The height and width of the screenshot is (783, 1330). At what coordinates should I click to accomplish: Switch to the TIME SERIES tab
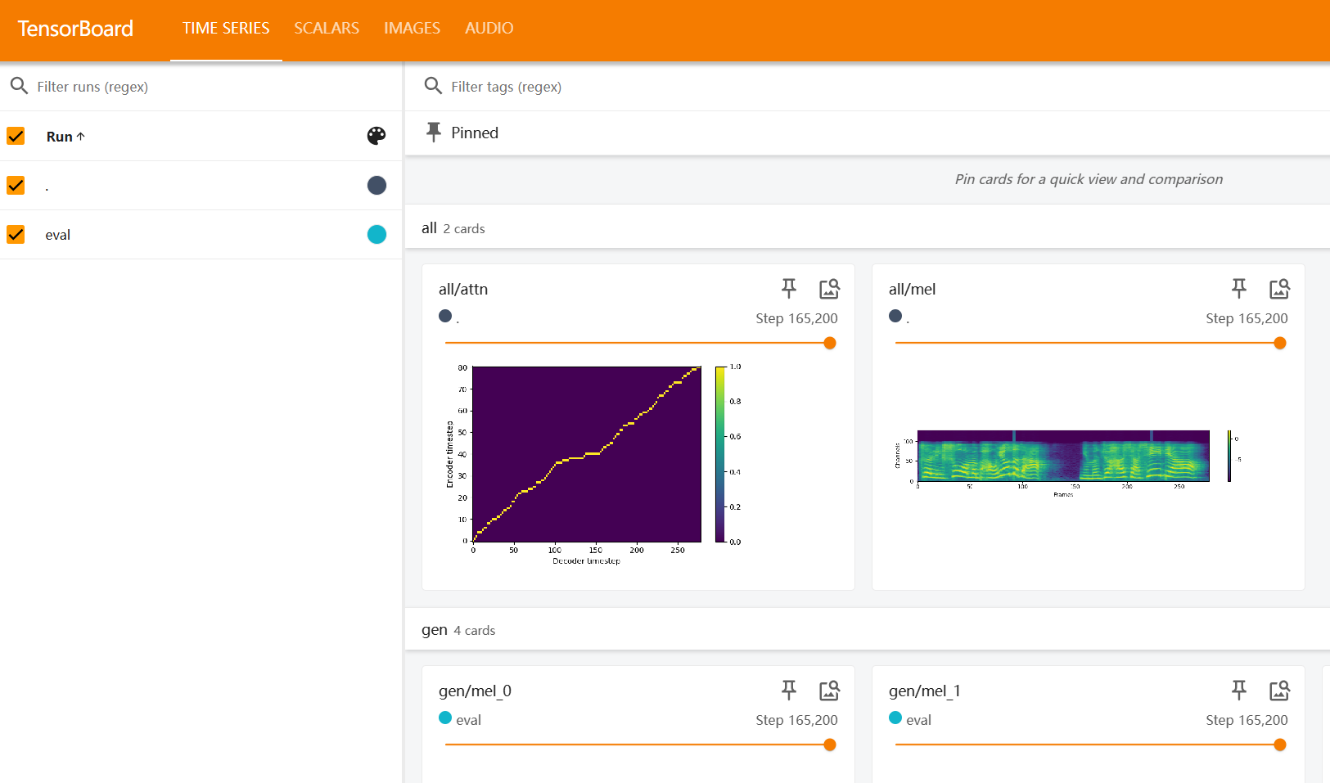(x=226, y=29)
